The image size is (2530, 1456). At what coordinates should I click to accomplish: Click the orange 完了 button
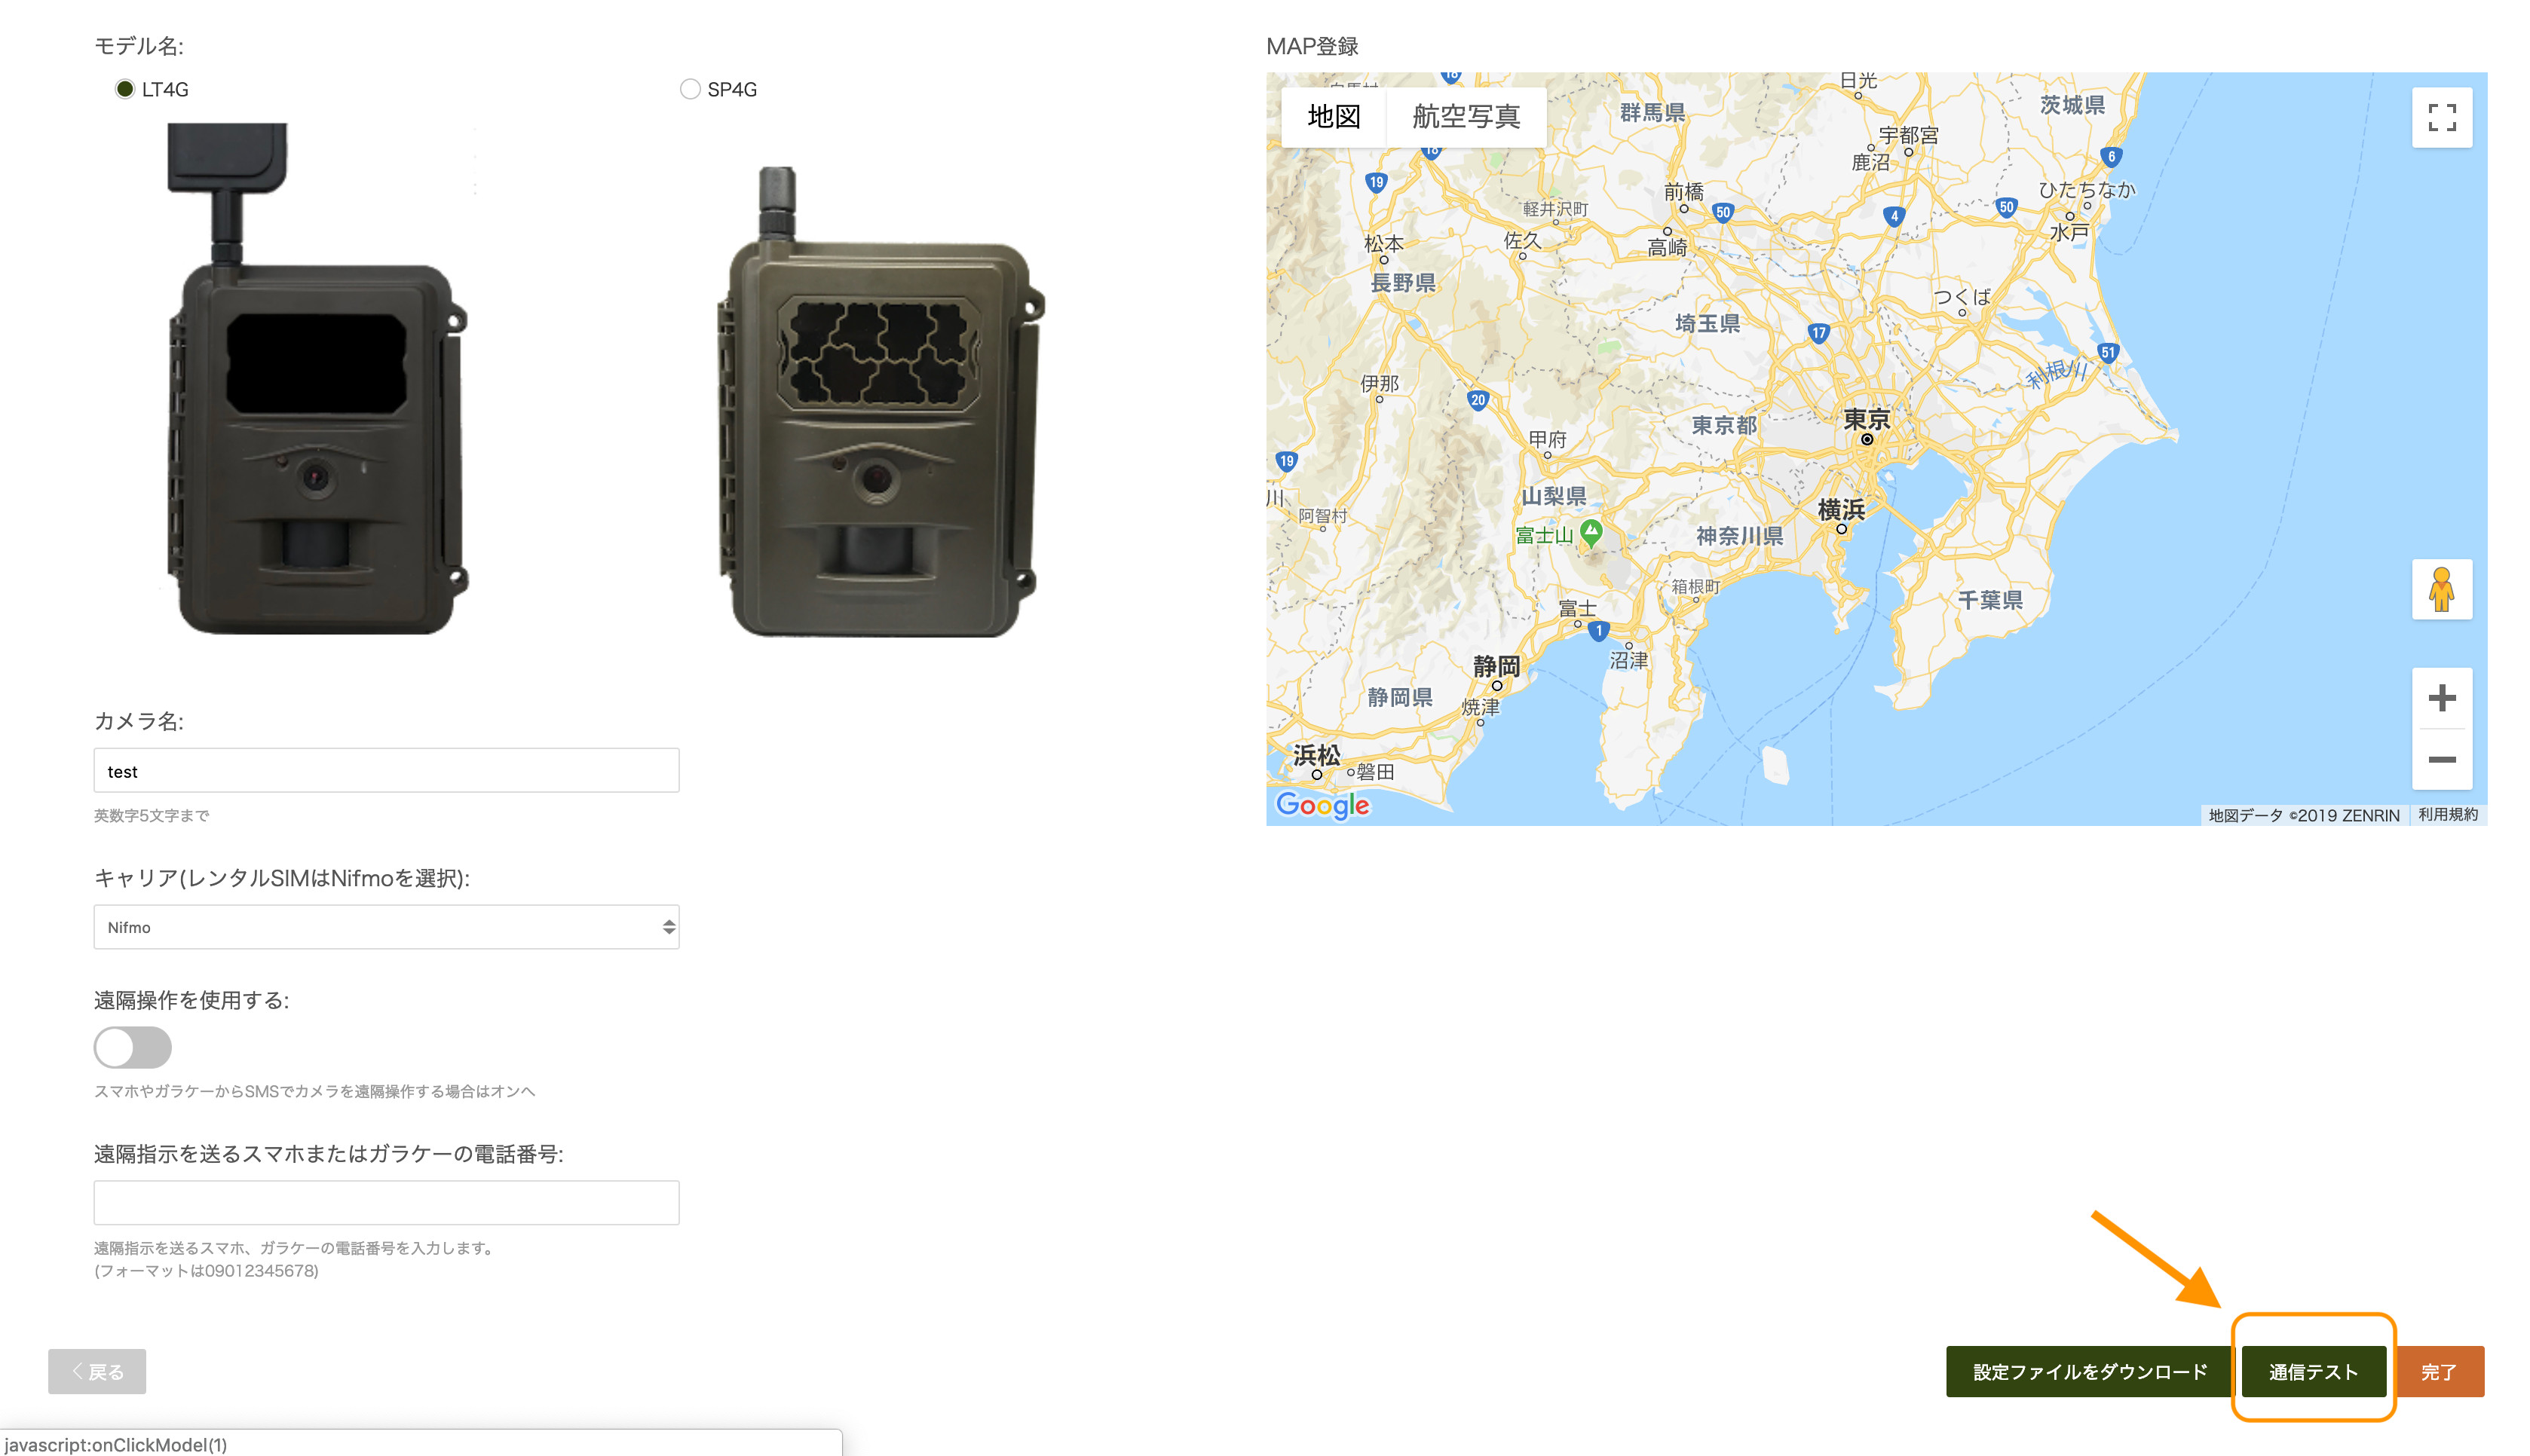point(2438,1371)
